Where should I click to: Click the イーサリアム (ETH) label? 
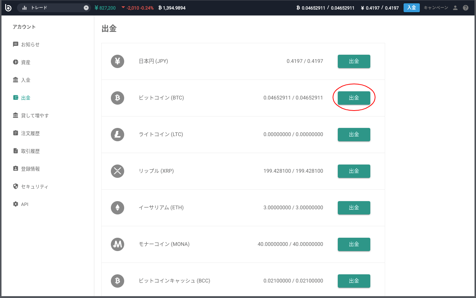point(161,208)
